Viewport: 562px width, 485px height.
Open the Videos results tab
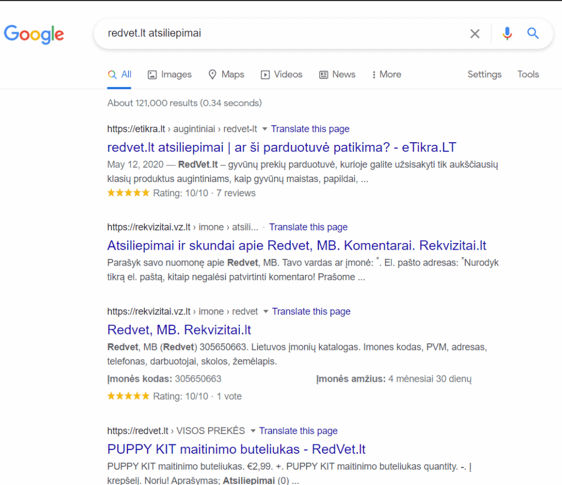pos(281,75)
